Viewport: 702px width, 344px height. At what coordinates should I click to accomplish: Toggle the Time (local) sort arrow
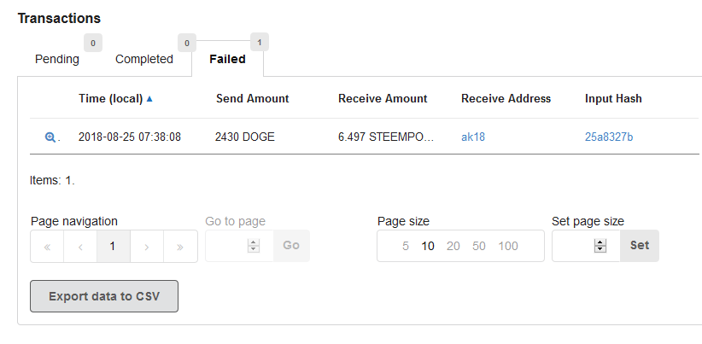click(x=150, y=99)
